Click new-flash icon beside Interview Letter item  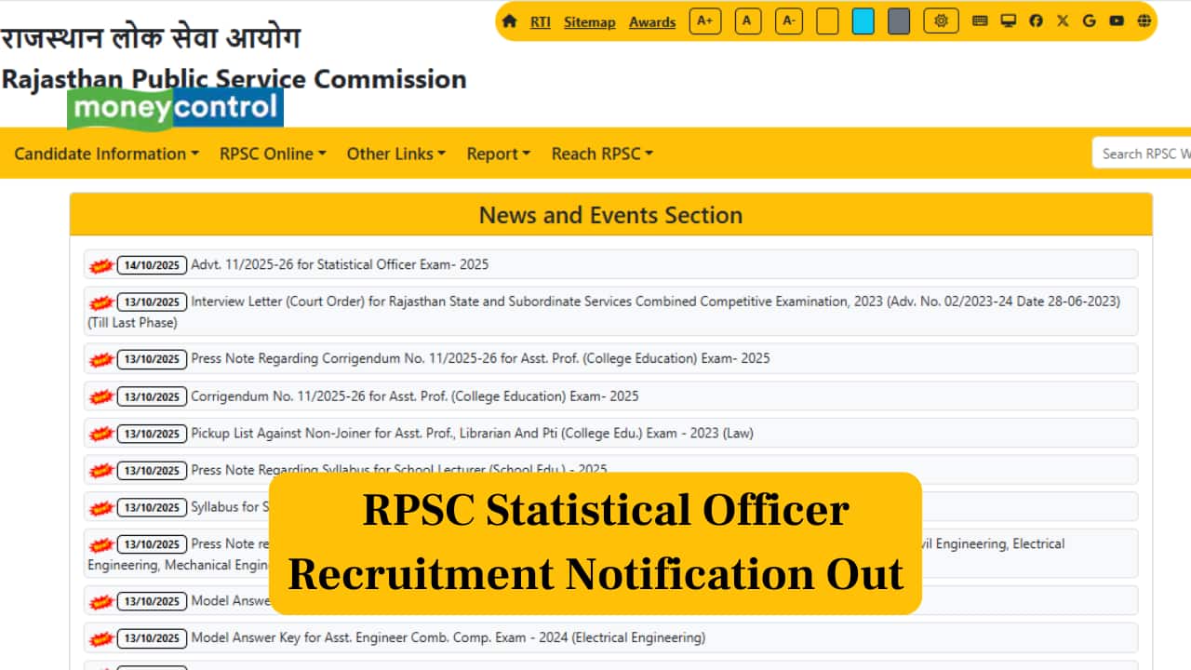[100, 302]
